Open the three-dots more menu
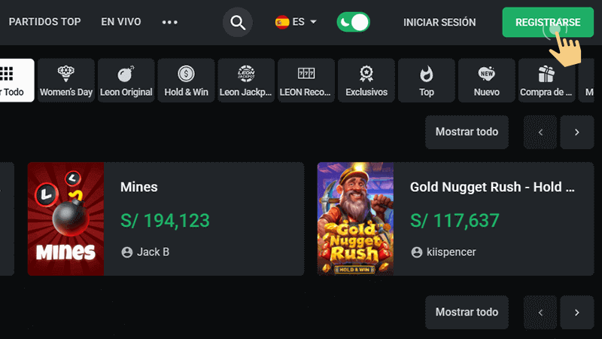 (x=170, y=23)
